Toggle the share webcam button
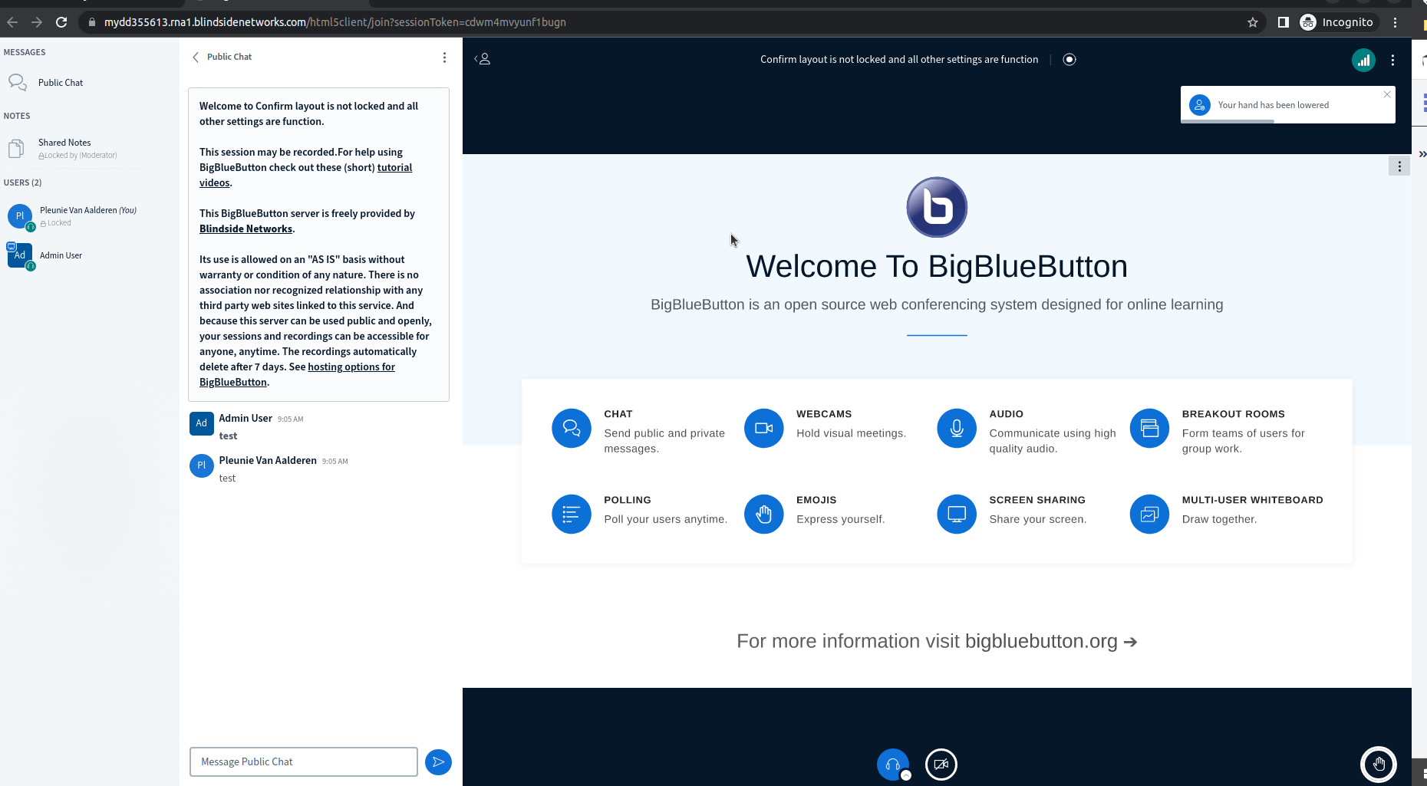Viewport: 1427px width, 786px height. 941,765
